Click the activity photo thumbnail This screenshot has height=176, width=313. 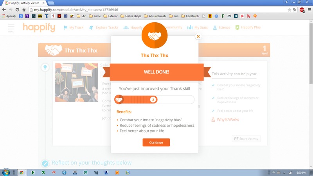76,83
